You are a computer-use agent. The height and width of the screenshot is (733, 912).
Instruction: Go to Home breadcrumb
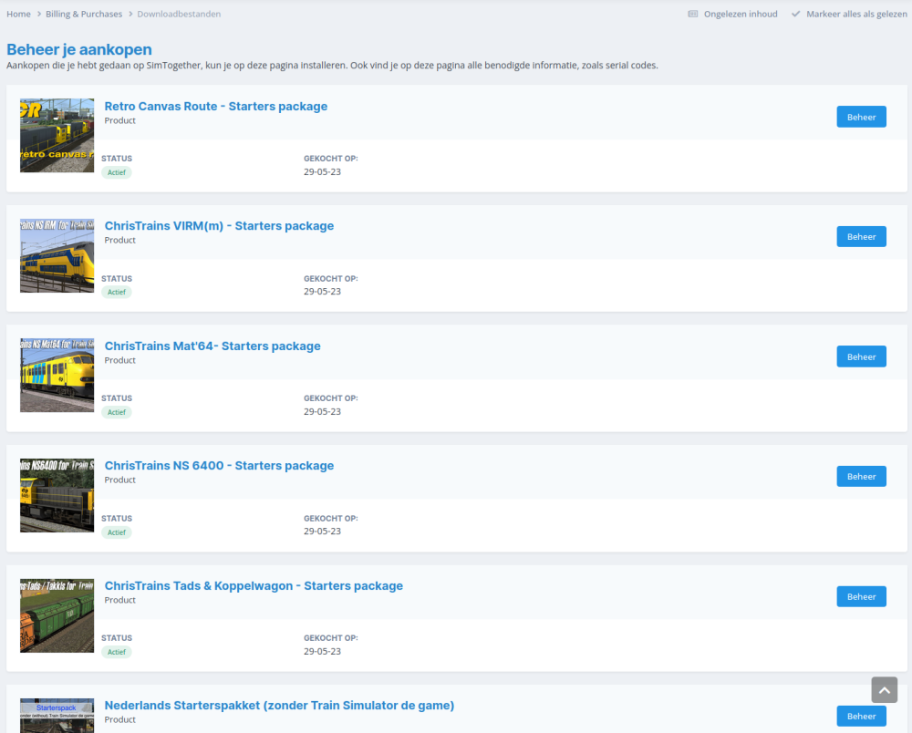(18, 14)
